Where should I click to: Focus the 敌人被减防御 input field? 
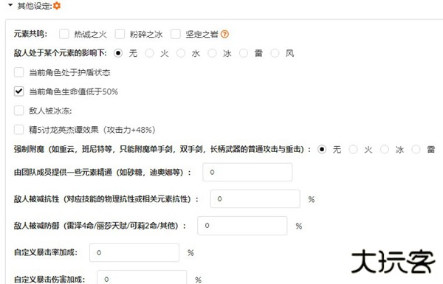(242, 226)
